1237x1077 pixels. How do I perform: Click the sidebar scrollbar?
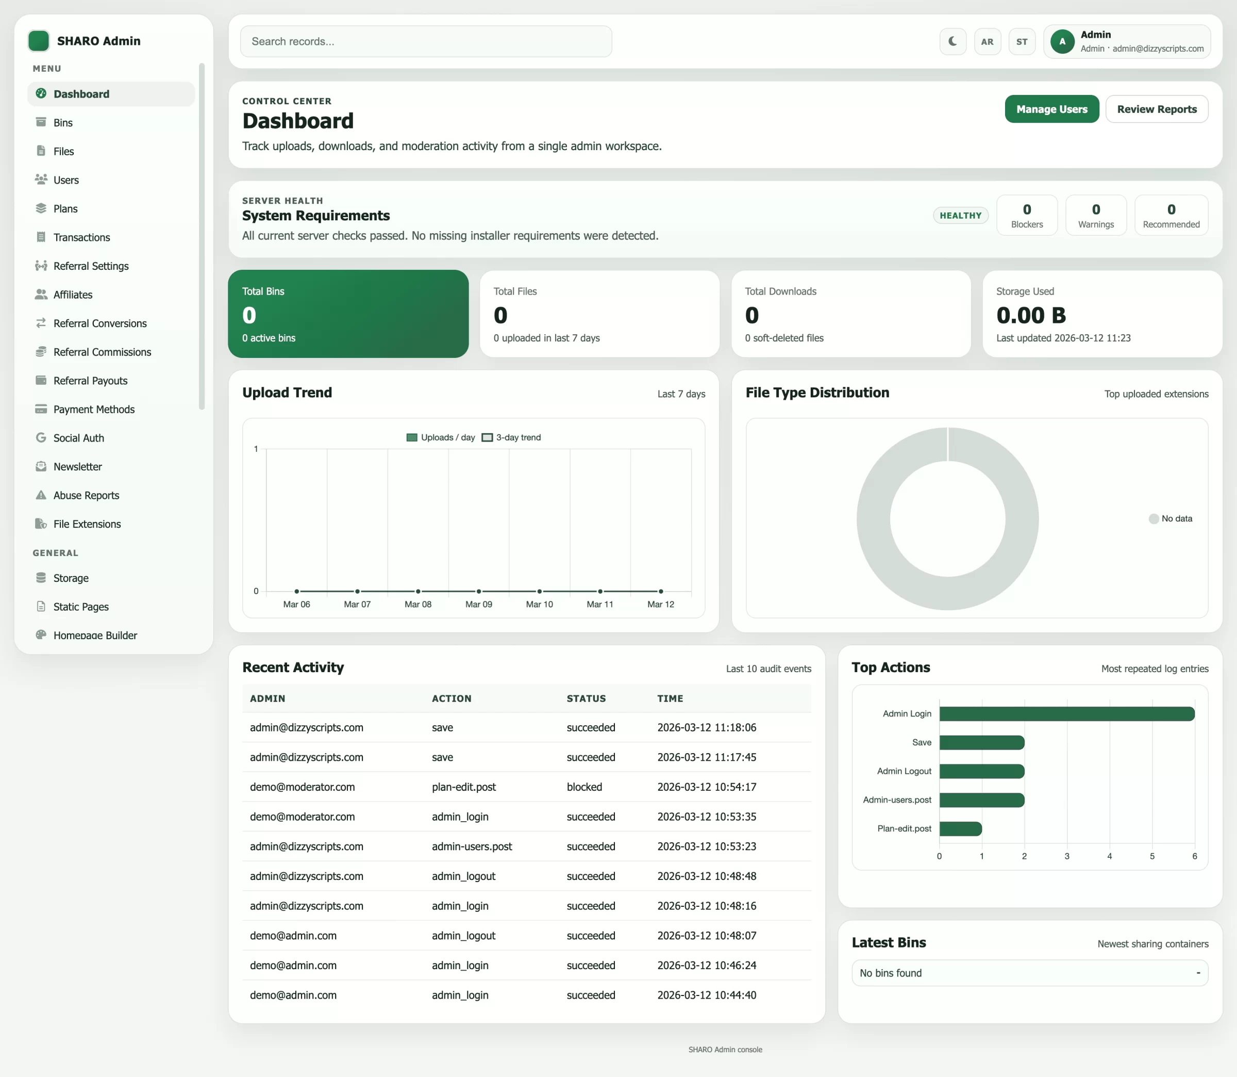pyautogui.click(x=202, y=236)
